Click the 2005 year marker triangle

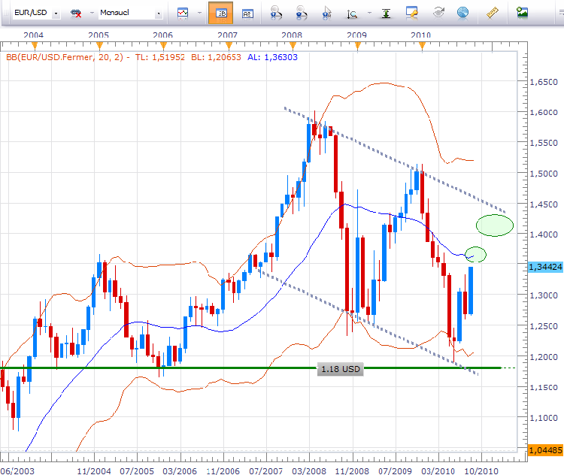tap(99, 46)
